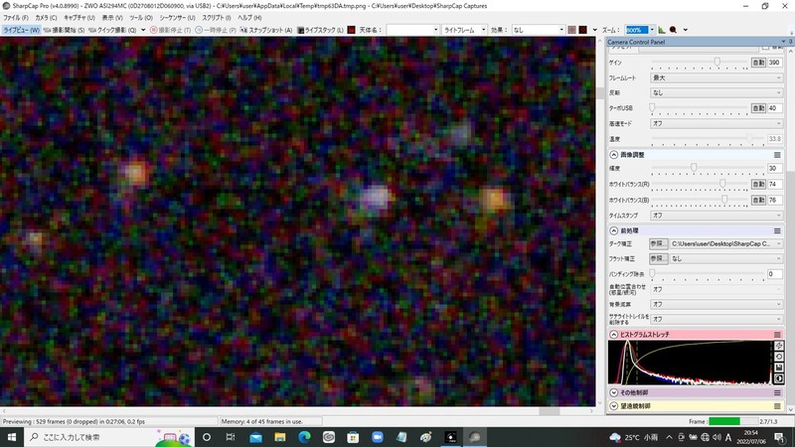
Task: Toggle 自動 for ホワイトバランス(R)
Action: pos(758,185)
